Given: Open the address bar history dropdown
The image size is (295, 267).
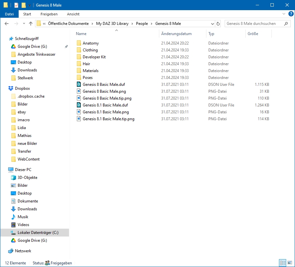Looking at the screenshot, I should pos(212,24).
